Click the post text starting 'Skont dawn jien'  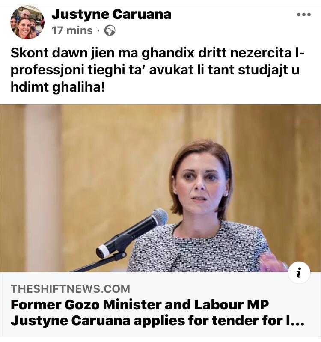pos(158,70)
